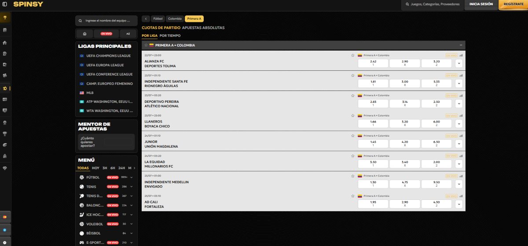
Task: Toggle favorite star for Junior vs Unión Magdalena
Action: tap(352, 136)
